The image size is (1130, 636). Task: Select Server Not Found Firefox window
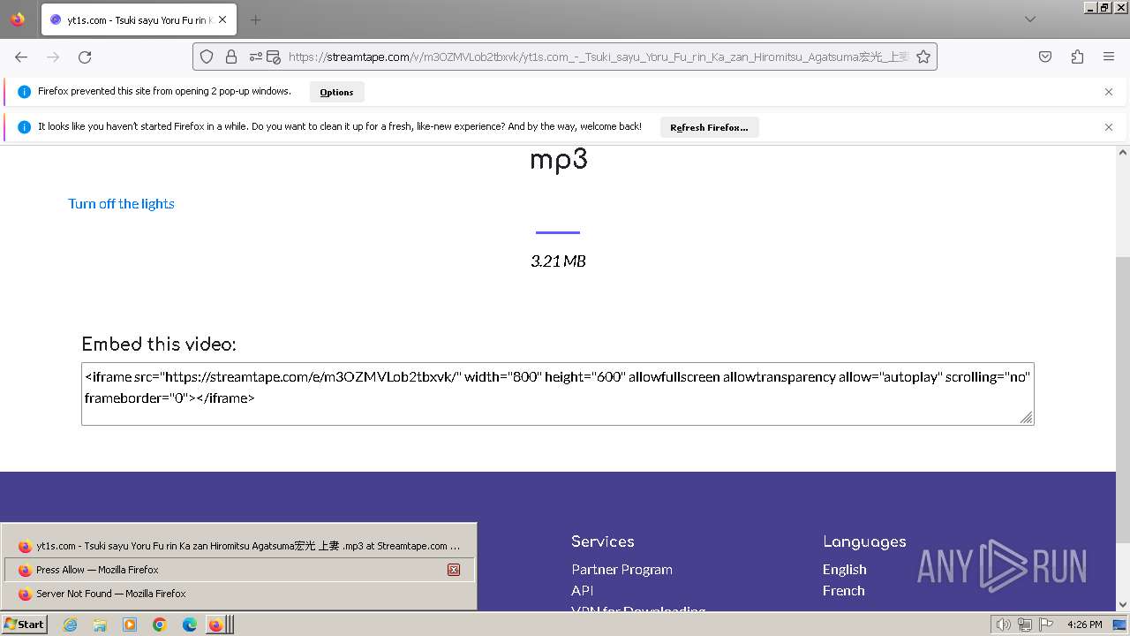(239, 594)
